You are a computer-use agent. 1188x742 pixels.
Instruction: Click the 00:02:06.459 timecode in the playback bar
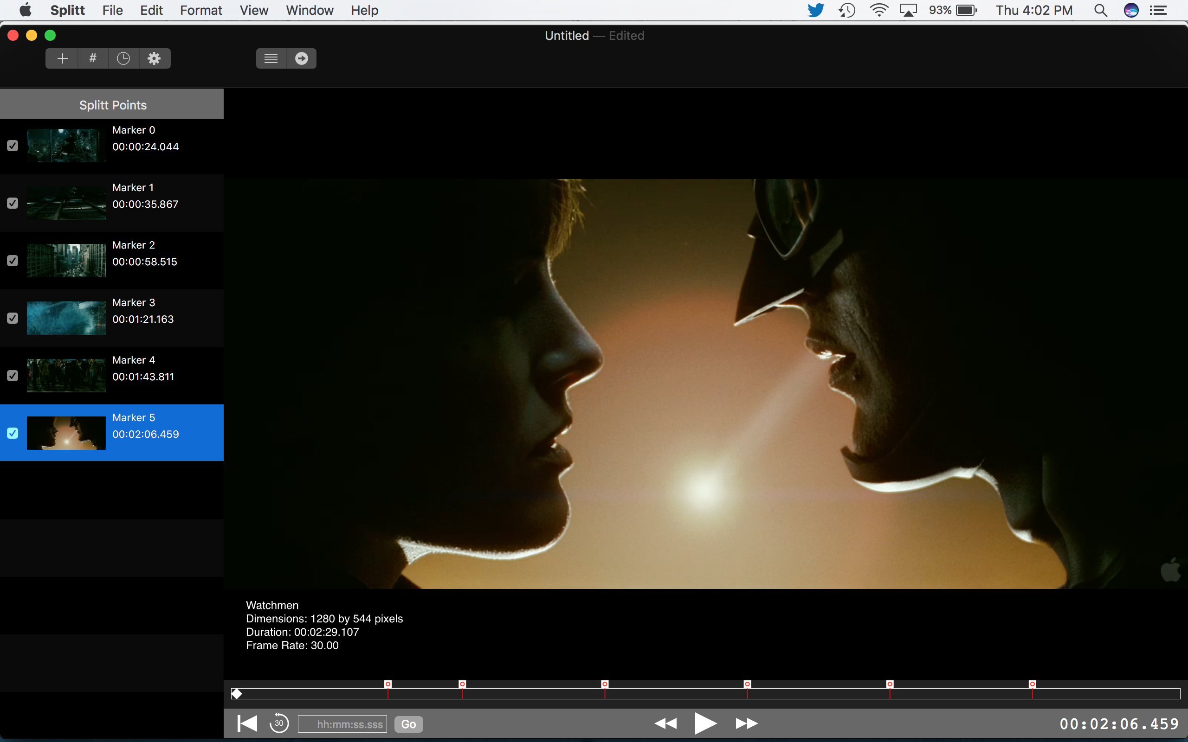pos(1119,724)
